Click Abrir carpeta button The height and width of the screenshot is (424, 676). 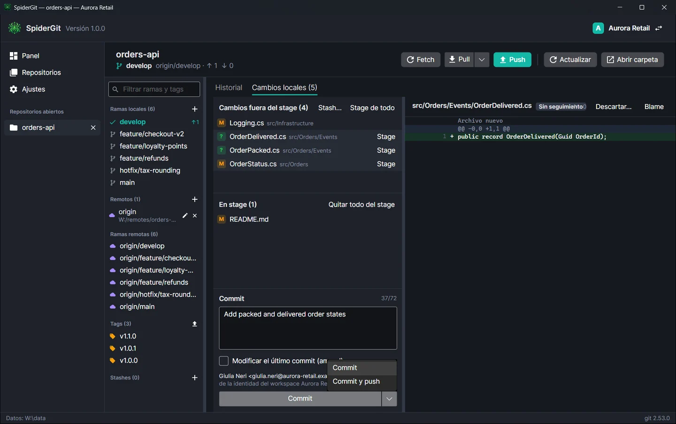tap(632, 60)
